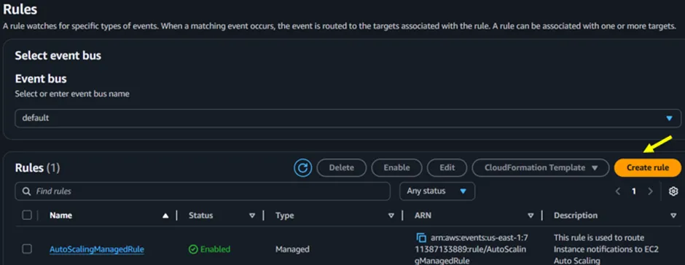Click the orange Create rule button
The height and width of the screenshot is (265, 685).
tap(647, 167)
